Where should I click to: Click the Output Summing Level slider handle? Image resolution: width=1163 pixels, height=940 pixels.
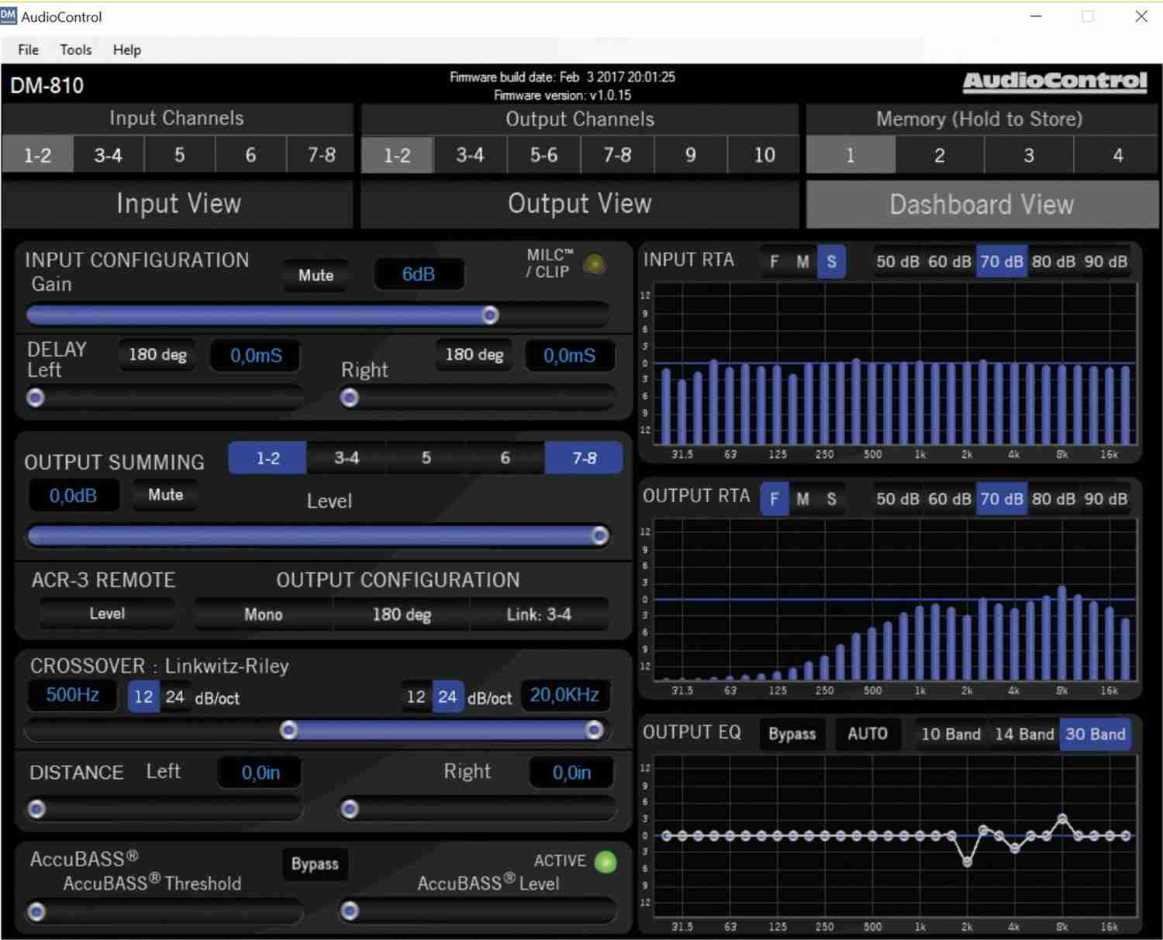[600, 535]
